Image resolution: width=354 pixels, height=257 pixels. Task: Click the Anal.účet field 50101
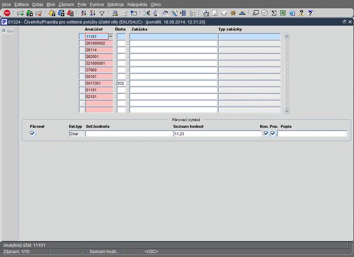[99, 77]
